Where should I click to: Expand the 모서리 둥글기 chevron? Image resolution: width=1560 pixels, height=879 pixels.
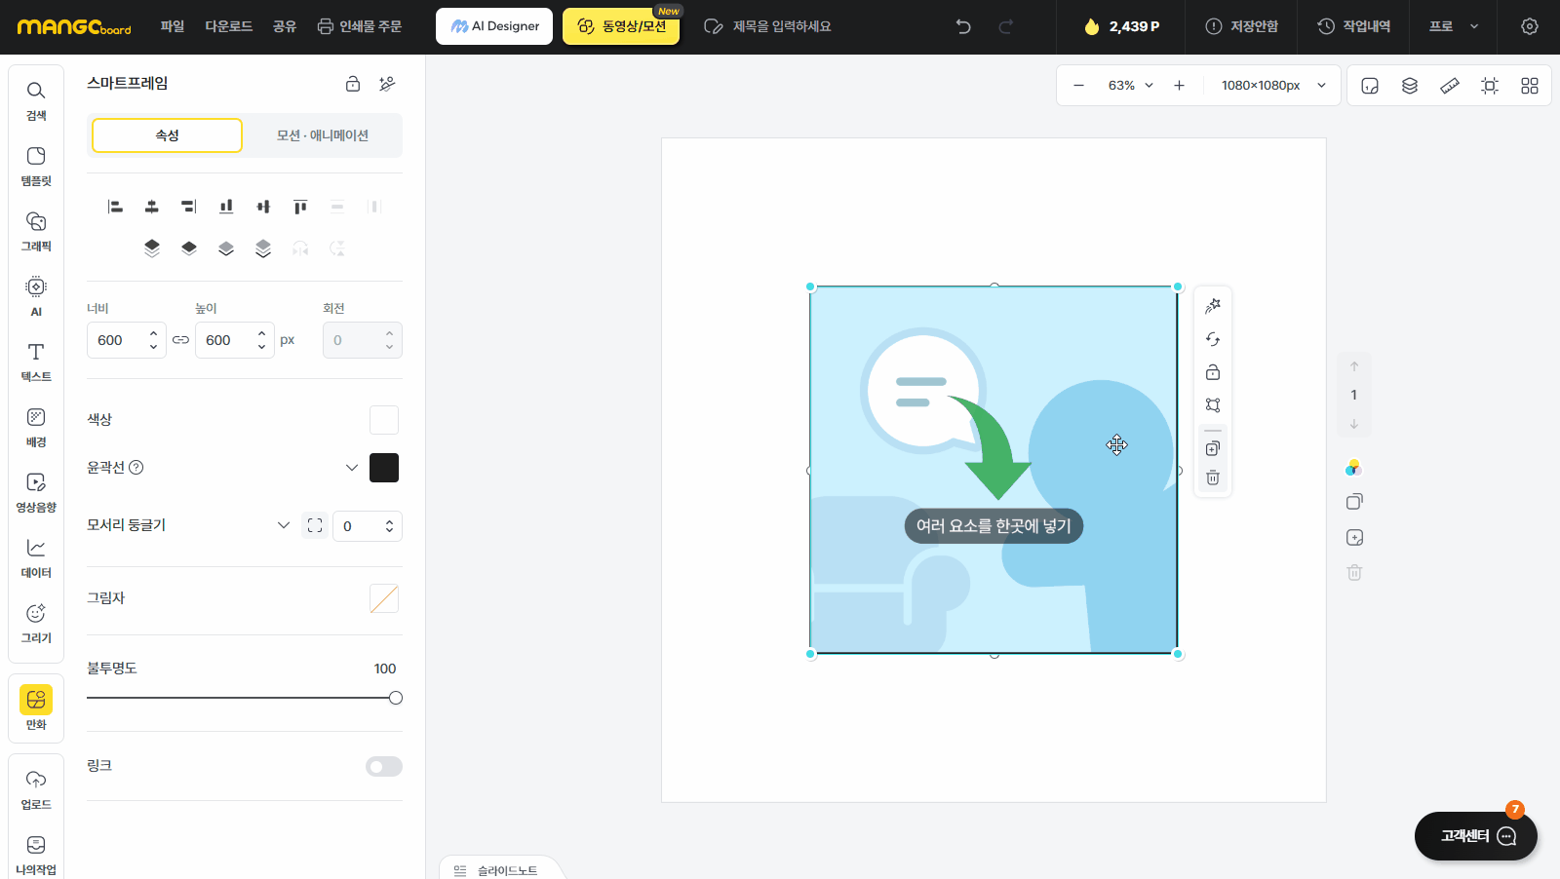pos(284,525)
